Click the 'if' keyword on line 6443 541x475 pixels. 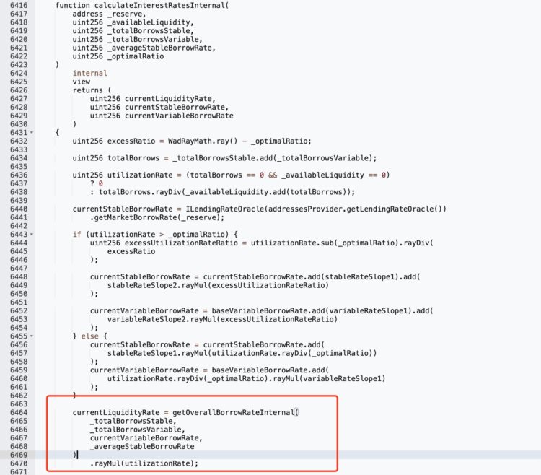pyautogui.click(x=76, y=235)
